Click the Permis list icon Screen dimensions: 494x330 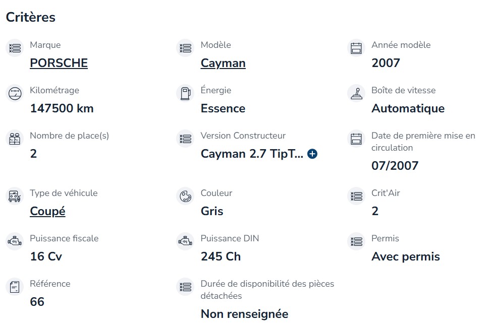[356, 242]
